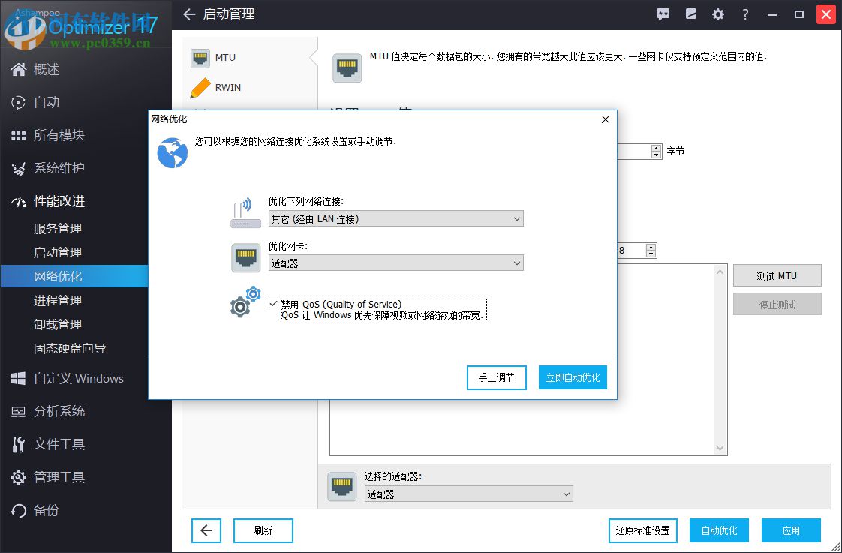Increase the 字节 value using the up stepper

657,147
